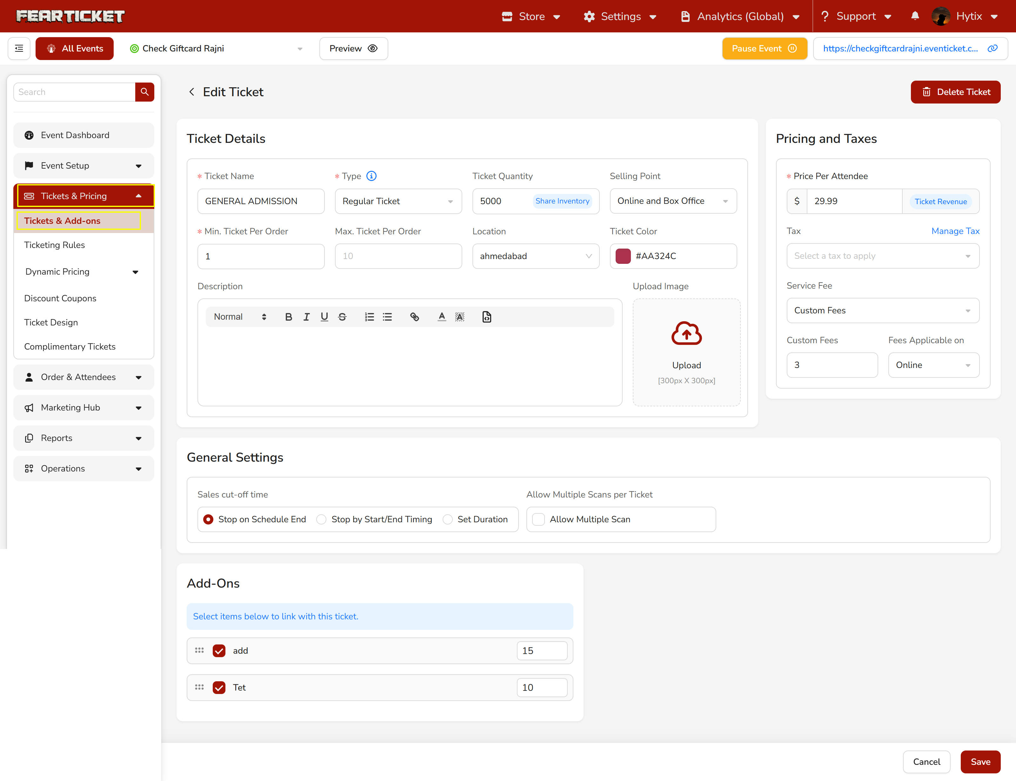Open the Service Fee Custom Fees dropdown

click(x=882, y=310)
